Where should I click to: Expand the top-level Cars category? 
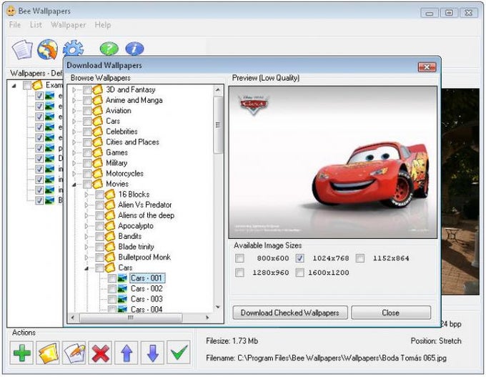74,122
